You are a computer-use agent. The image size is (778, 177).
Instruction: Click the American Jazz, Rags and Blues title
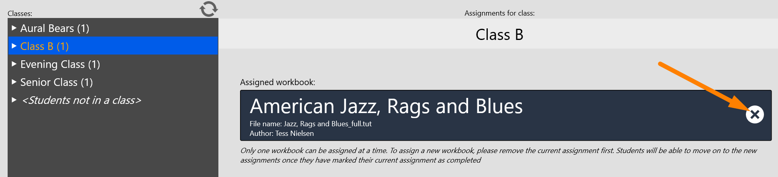[386, 106]
